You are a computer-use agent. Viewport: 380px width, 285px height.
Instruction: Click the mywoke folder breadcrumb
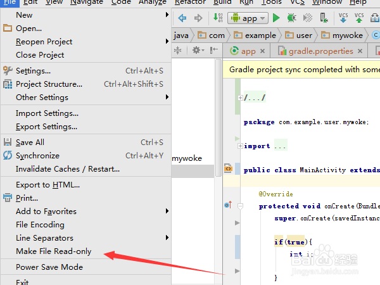click(342, 35)
